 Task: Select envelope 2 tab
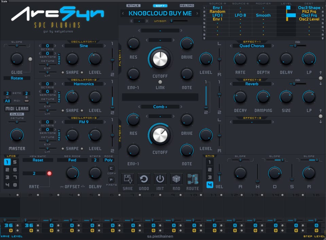210,170
